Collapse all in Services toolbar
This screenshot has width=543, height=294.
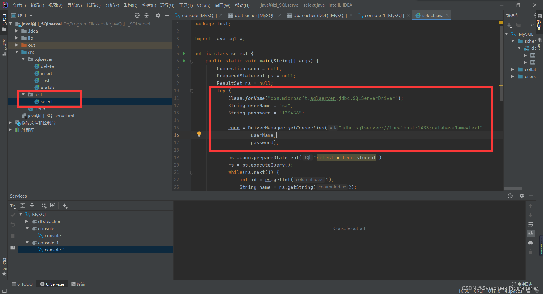[x=32, y=206]
